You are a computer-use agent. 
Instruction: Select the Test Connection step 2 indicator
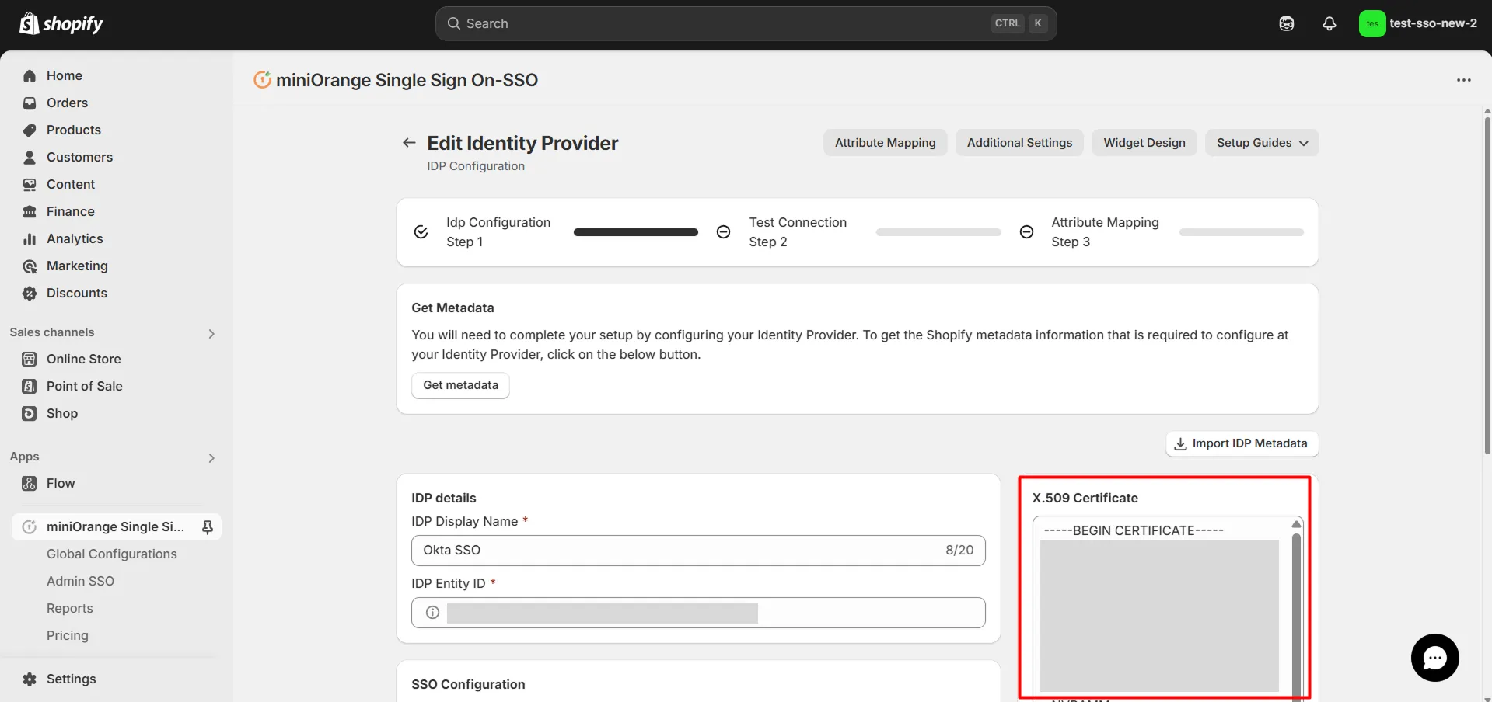723,232
